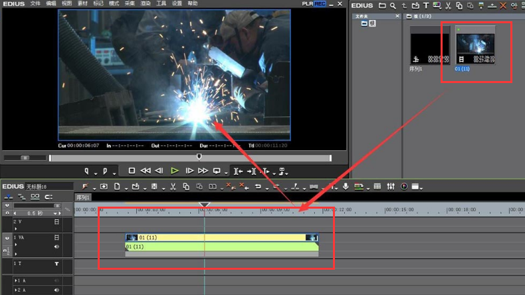
Task: Click the red X delete icon in bin toolbar
Action: (502, 5)
